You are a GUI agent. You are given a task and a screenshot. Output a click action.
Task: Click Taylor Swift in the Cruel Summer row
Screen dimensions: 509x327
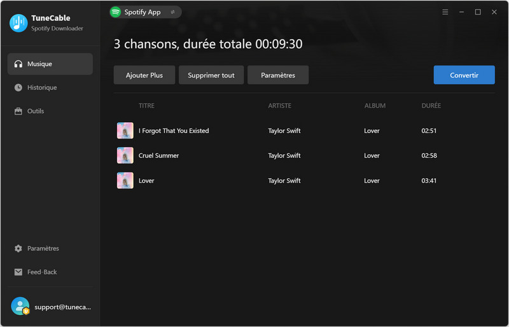click(284, 155)
